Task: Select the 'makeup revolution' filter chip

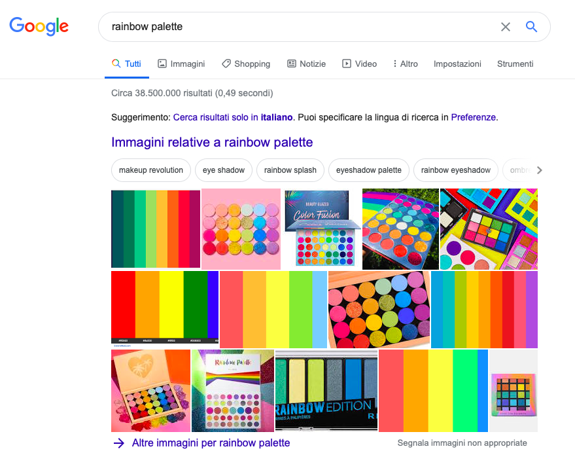Action: point(151,170)
